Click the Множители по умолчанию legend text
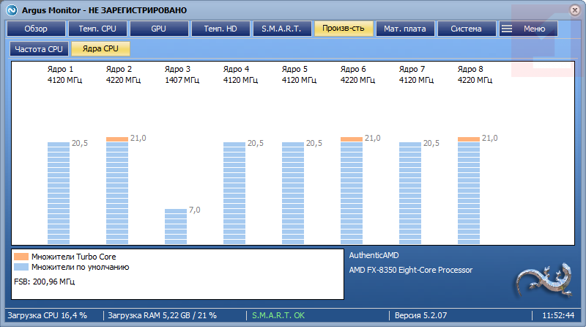 [x=81, y=267]
